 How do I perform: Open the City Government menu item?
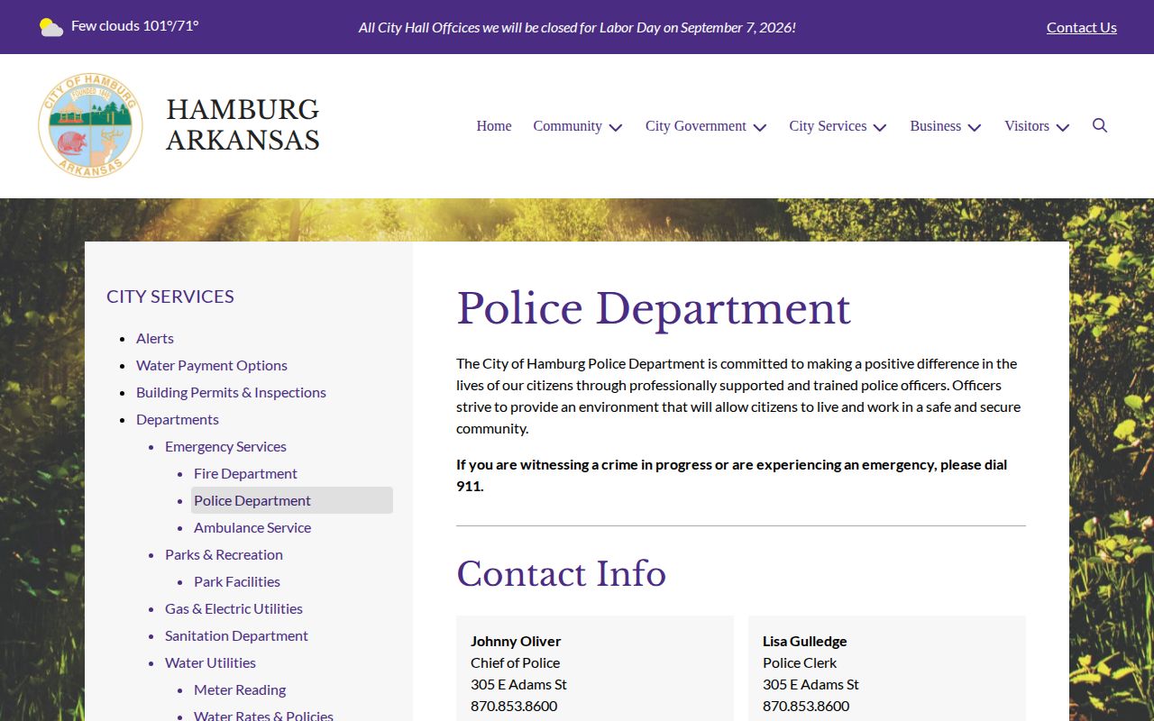(696, 126)
